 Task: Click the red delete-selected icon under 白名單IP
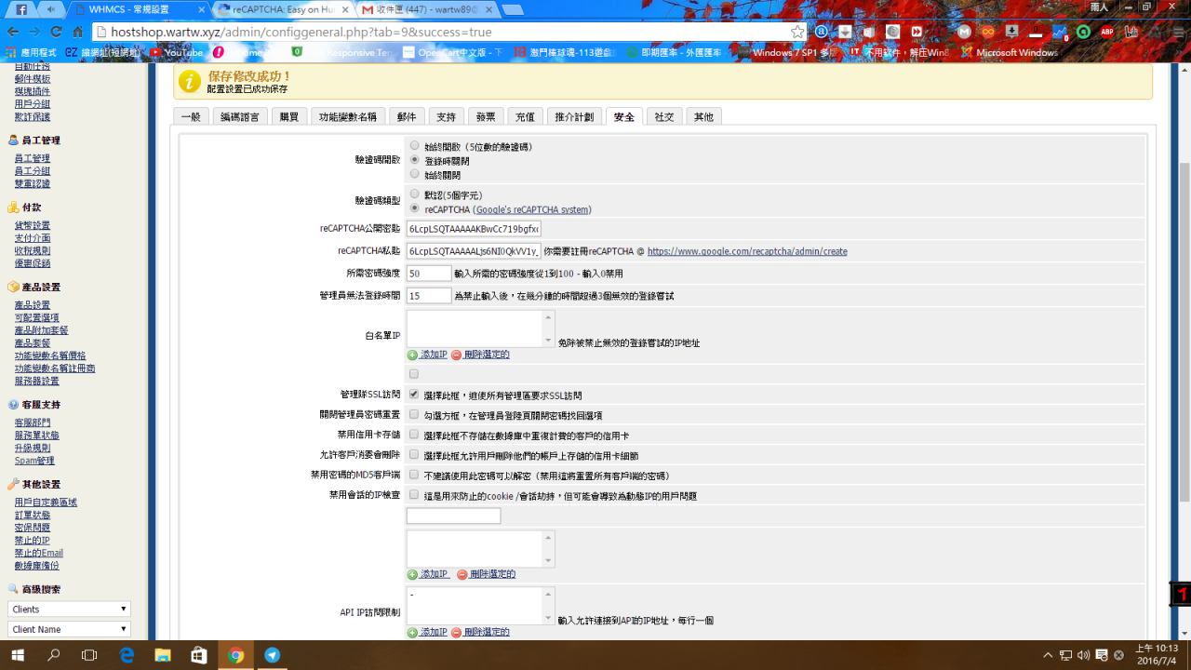(456, 355)
